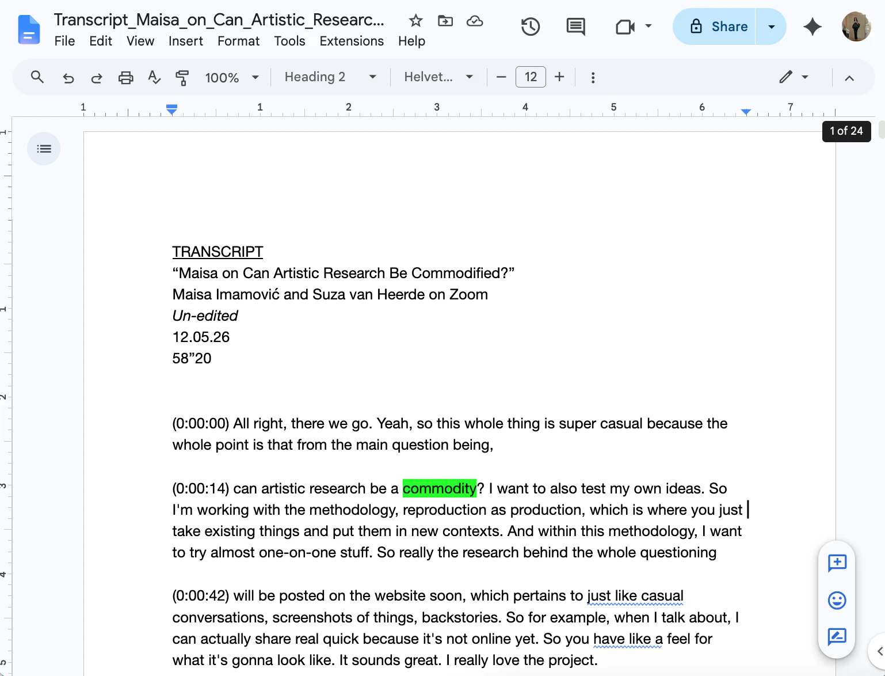Click the font size field showing 12

pyautogui.click(x=531, y=77)
